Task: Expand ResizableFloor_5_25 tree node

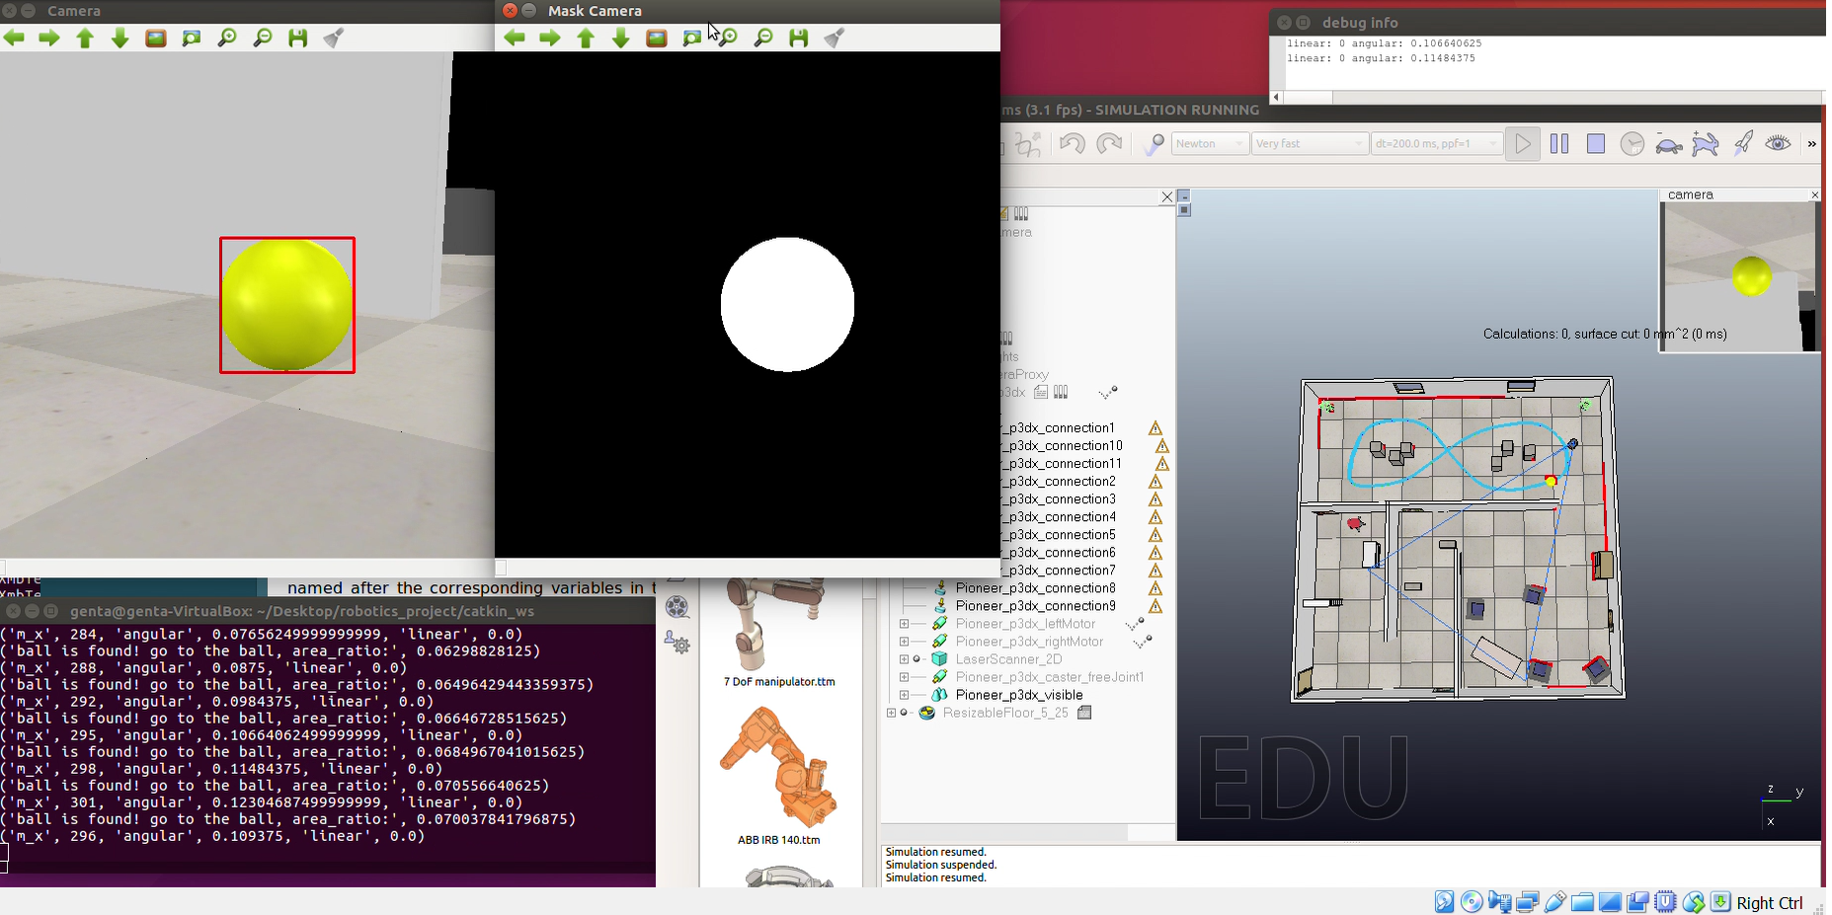Action: coord(891,713)
